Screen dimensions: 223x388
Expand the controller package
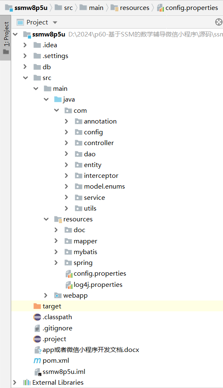(66, 143)
